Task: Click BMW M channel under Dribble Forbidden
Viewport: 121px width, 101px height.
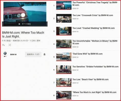Action: 76,70
